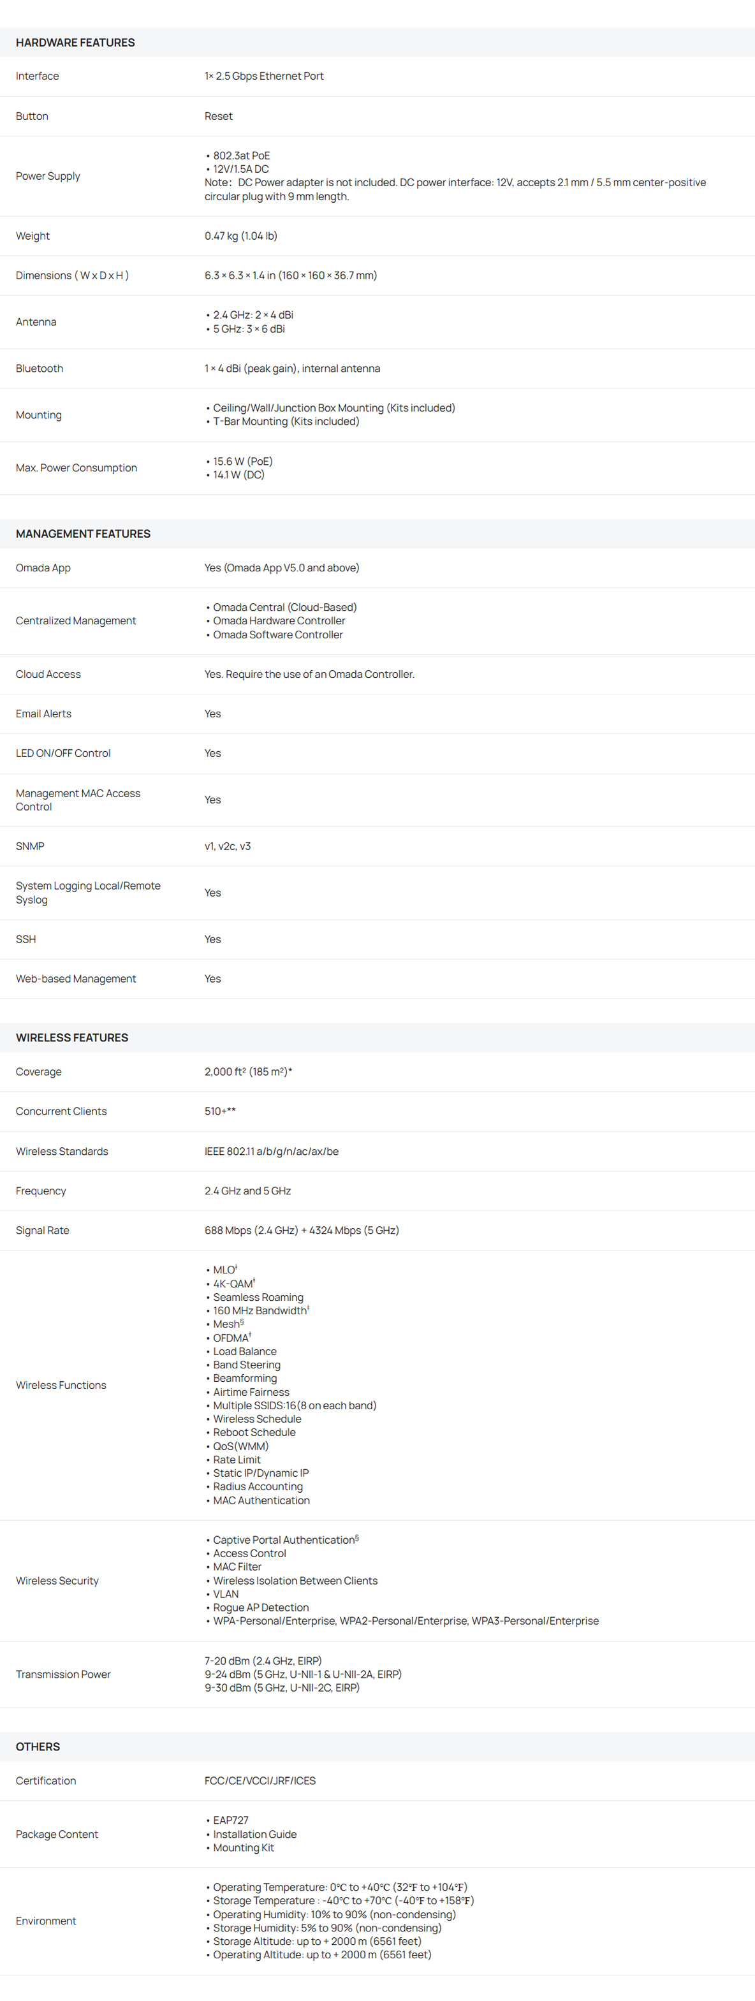Click the 1× 2.5 Gbps Ethernet Port value

click(264, 76)
